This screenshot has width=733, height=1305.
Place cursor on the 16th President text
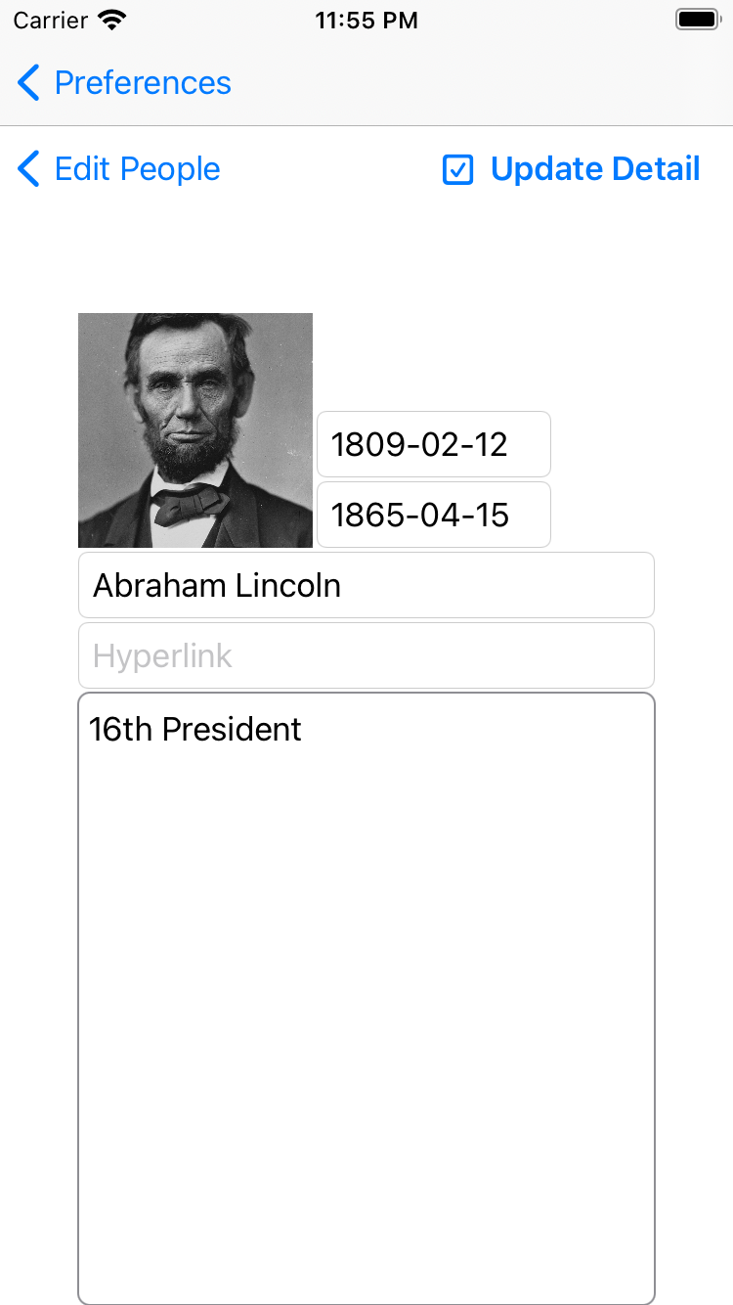point(195,730)
